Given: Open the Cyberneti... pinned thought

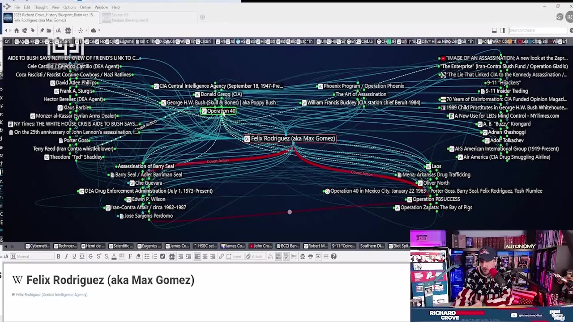Looking at the screenshot, I should (x=38, y=246).
